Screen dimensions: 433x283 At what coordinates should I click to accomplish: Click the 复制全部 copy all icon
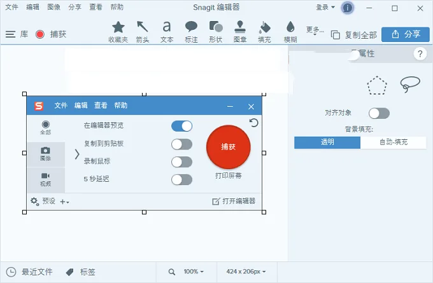tap(335, 35)
